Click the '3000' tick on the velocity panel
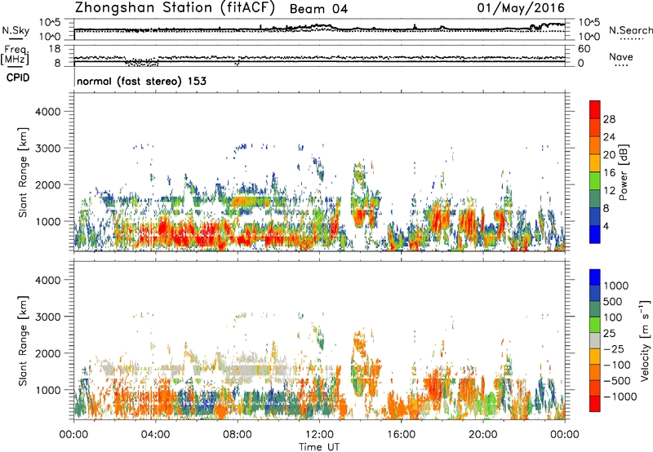This screenshot has width=653, height=452. 47,317
